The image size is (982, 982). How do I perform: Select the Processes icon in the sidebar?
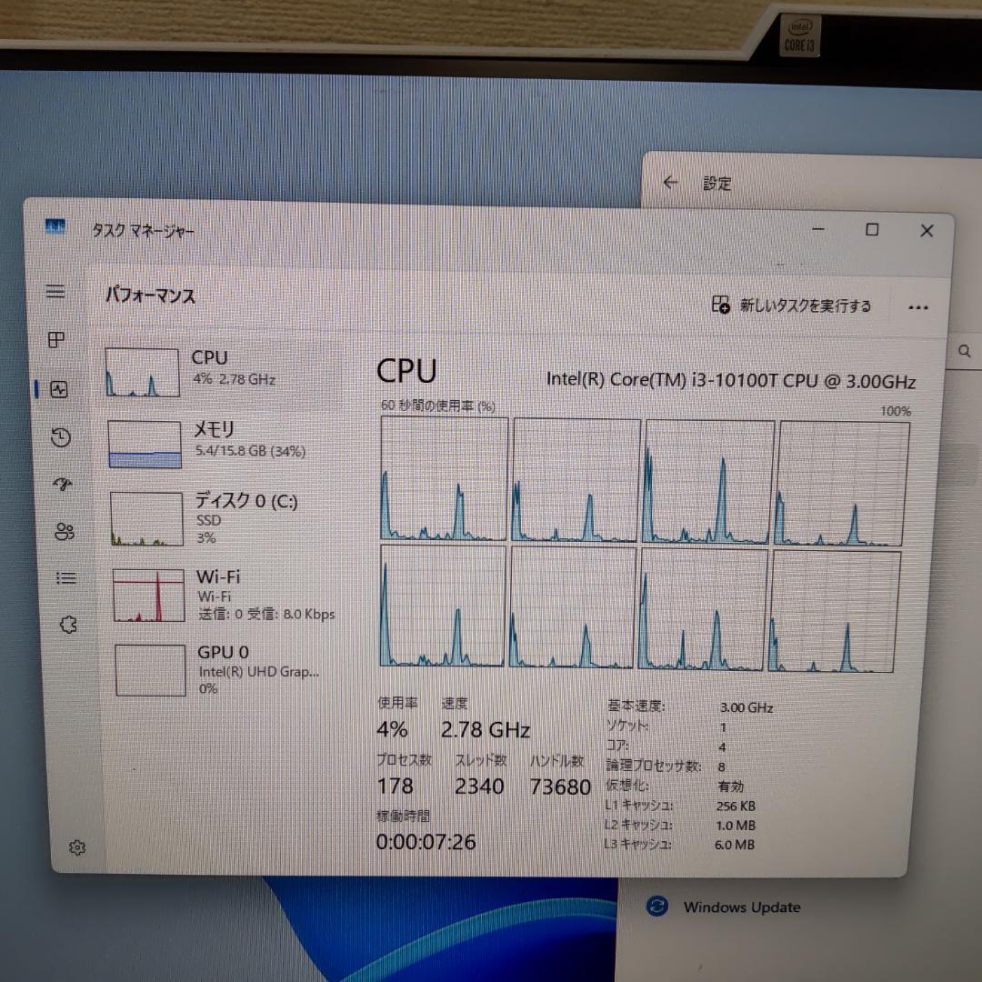click(x=56, y=341)
